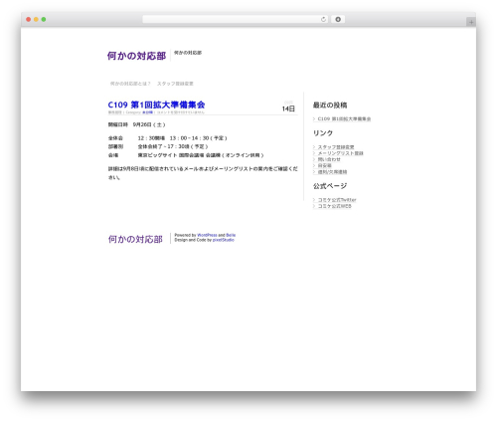Open the 何かの対応部とは？ menu page
The height and width of the screenshot is (421, 497).
pyautogui.click(x=130, y=84)
